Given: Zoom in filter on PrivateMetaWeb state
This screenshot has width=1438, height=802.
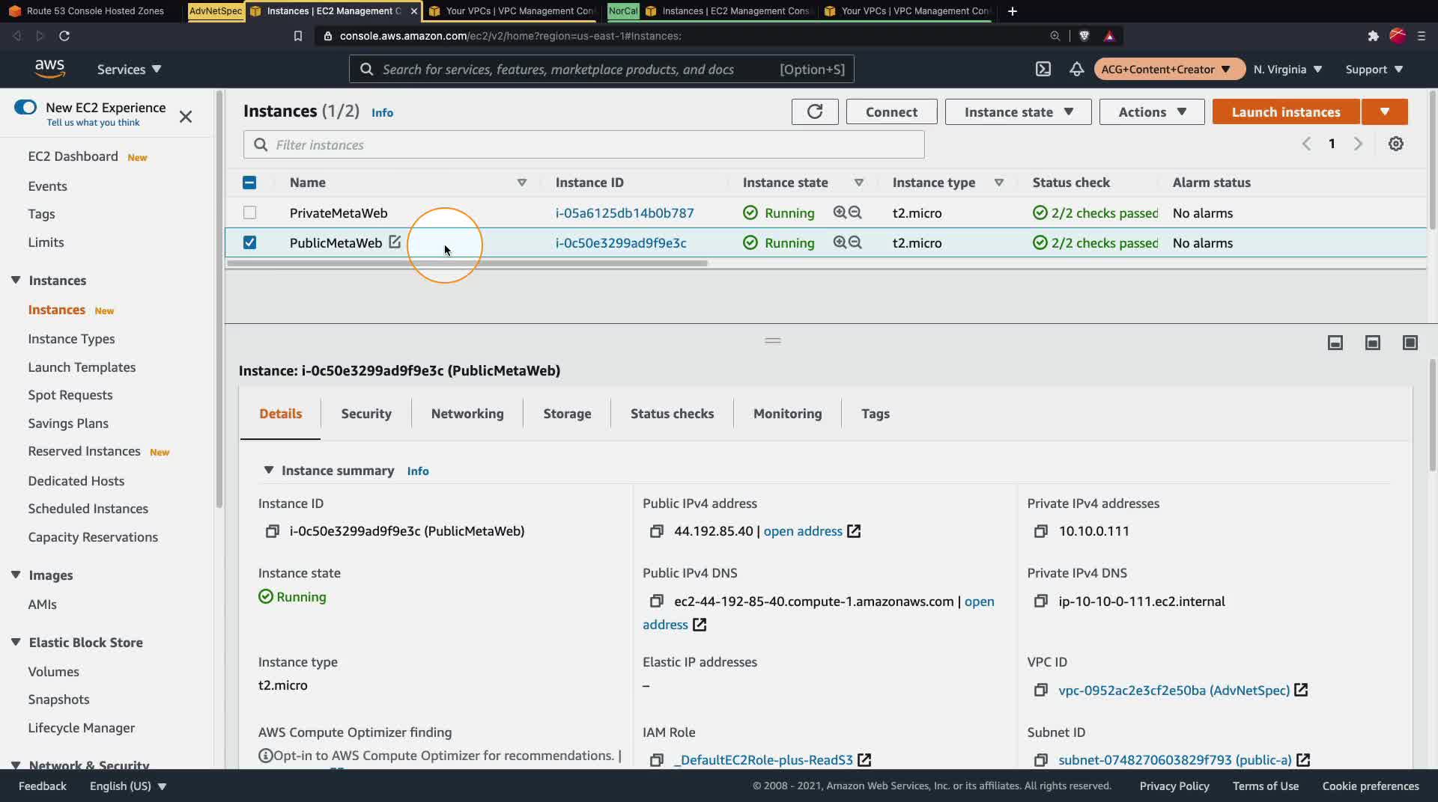Looking at the screenshot, I should click(x=840, y=212).
